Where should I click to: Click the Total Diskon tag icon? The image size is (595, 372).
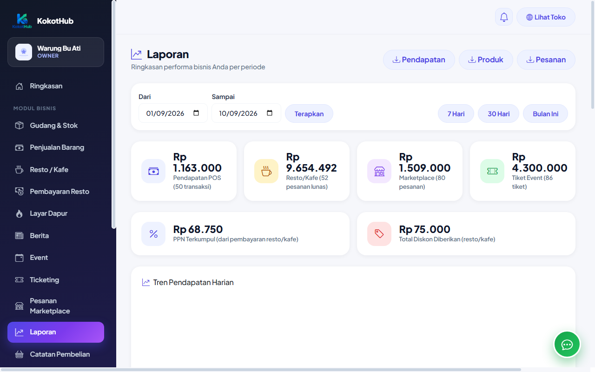(379, 234)
